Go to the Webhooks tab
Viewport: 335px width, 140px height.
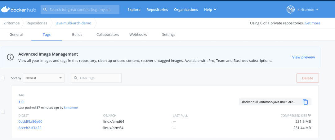(138, 35)
